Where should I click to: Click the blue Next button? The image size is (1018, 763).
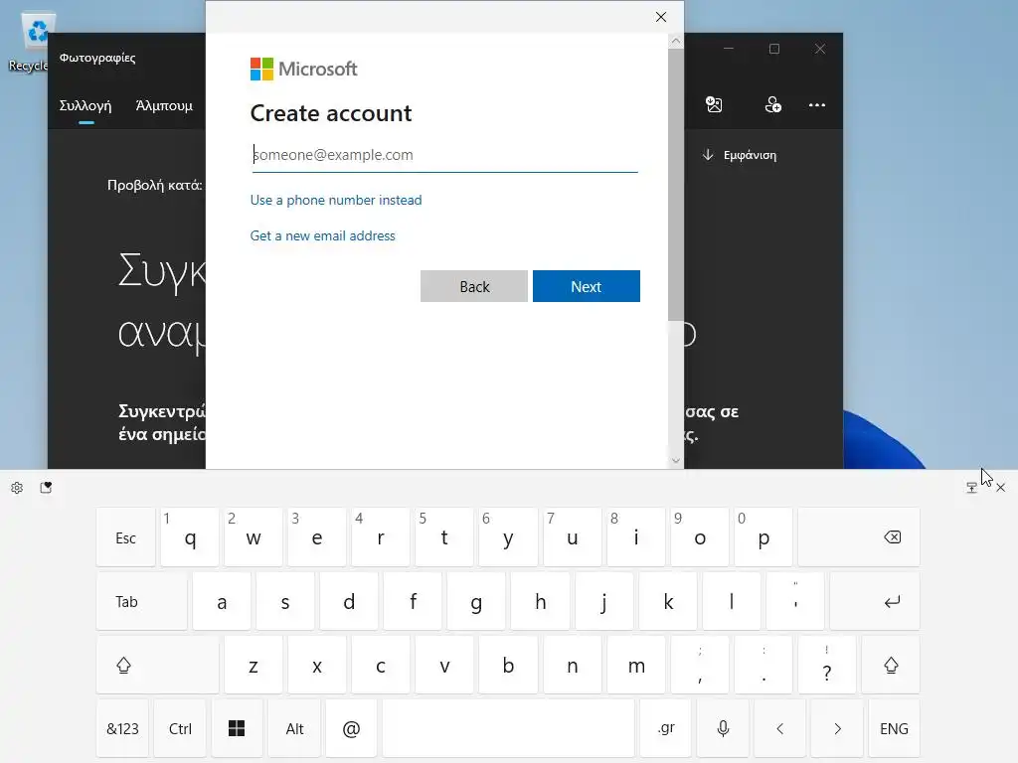point(587,286)
